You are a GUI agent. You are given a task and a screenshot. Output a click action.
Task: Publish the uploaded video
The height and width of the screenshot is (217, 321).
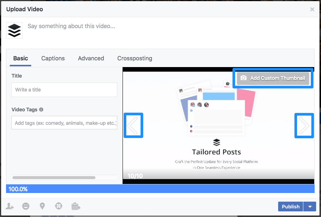(x=290, y=207)
